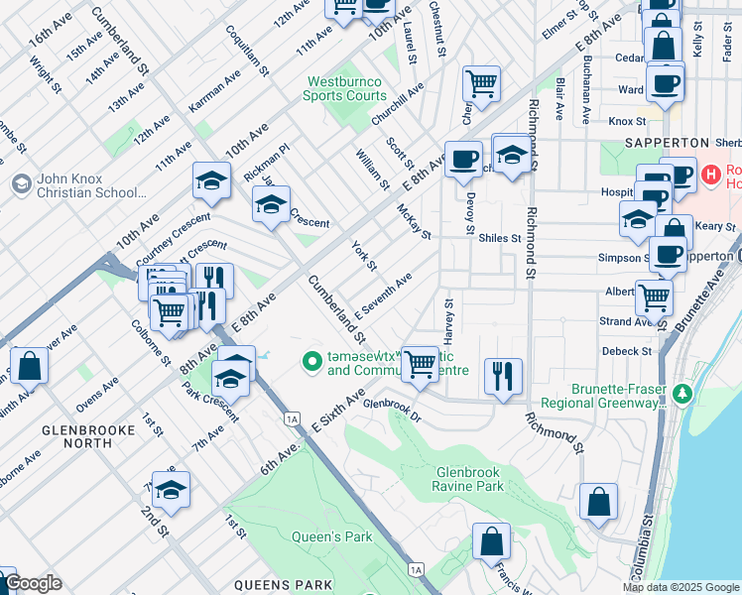Click the school marker beside Rickman Pl
Screen dimensions: 742x595
pos(211,181)
